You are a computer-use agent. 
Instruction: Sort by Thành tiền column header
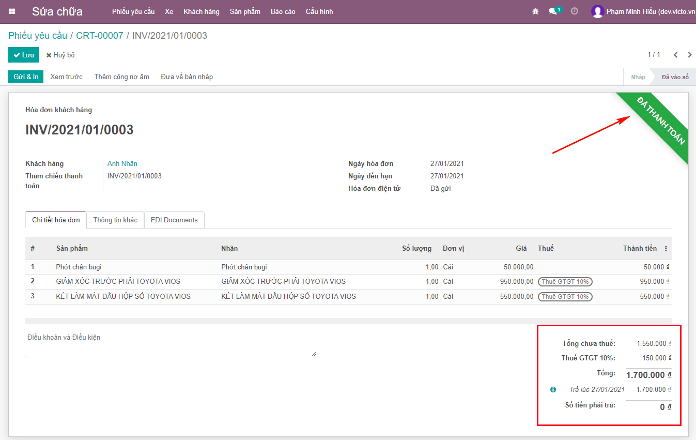coord(640,248)
